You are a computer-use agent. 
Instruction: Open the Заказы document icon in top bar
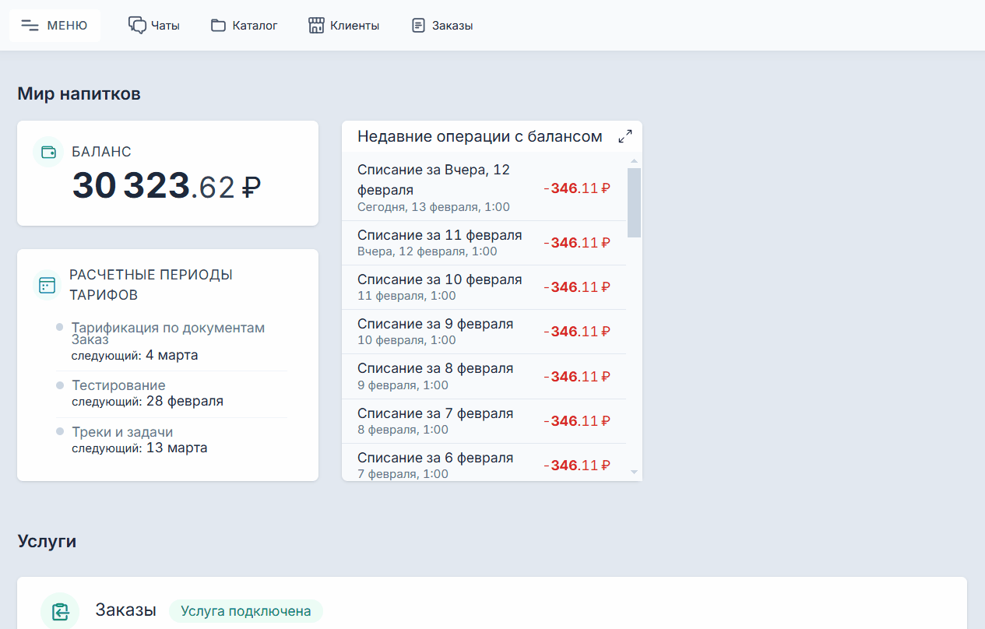click(x=418, y=24)
